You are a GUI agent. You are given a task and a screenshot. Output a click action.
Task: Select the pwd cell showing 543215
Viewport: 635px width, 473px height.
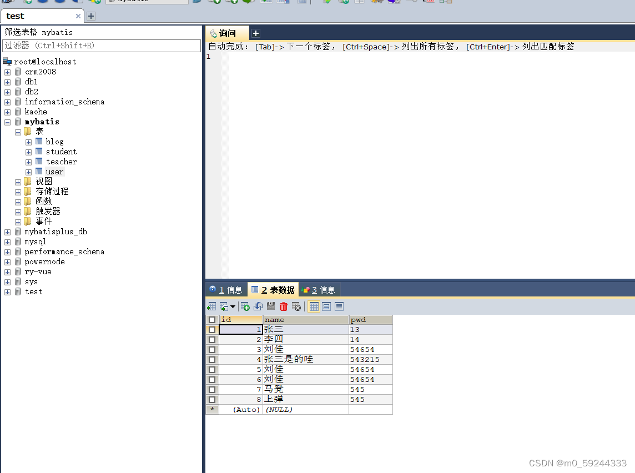[x=371, y=360]
